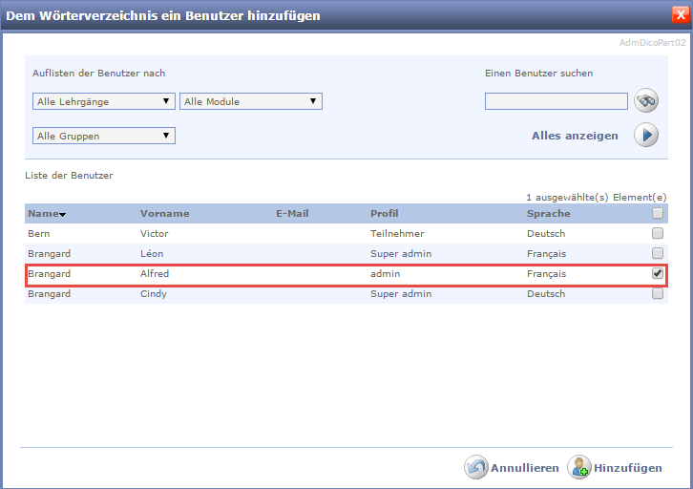Uncheck the box for Alfred Brangard
This screenshot has height=489, width=693.
coord(658,273)
